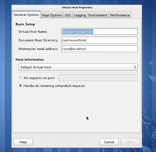Click the Help button
Viewport: 156px width, 152px height.
(23, 142)
